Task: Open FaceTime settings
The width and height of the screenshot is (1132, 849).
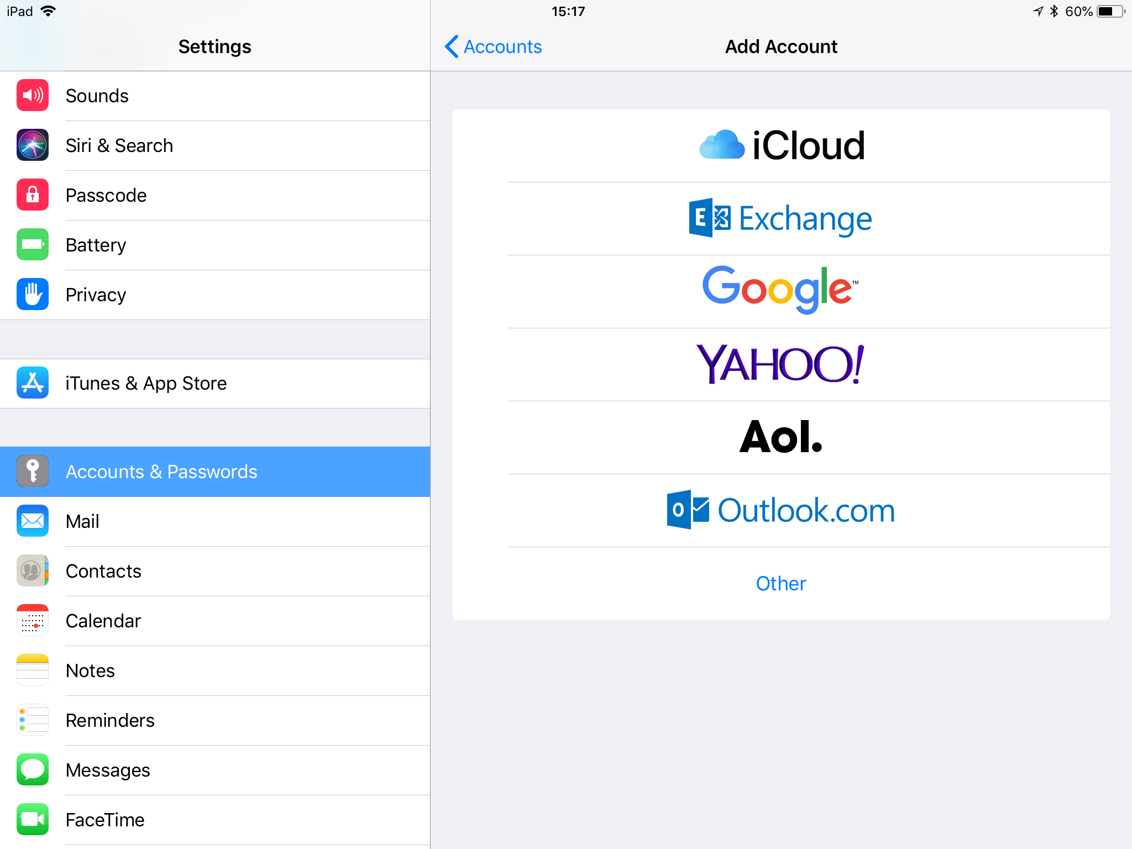Action: pyautogui.click(x=215, y=820)
